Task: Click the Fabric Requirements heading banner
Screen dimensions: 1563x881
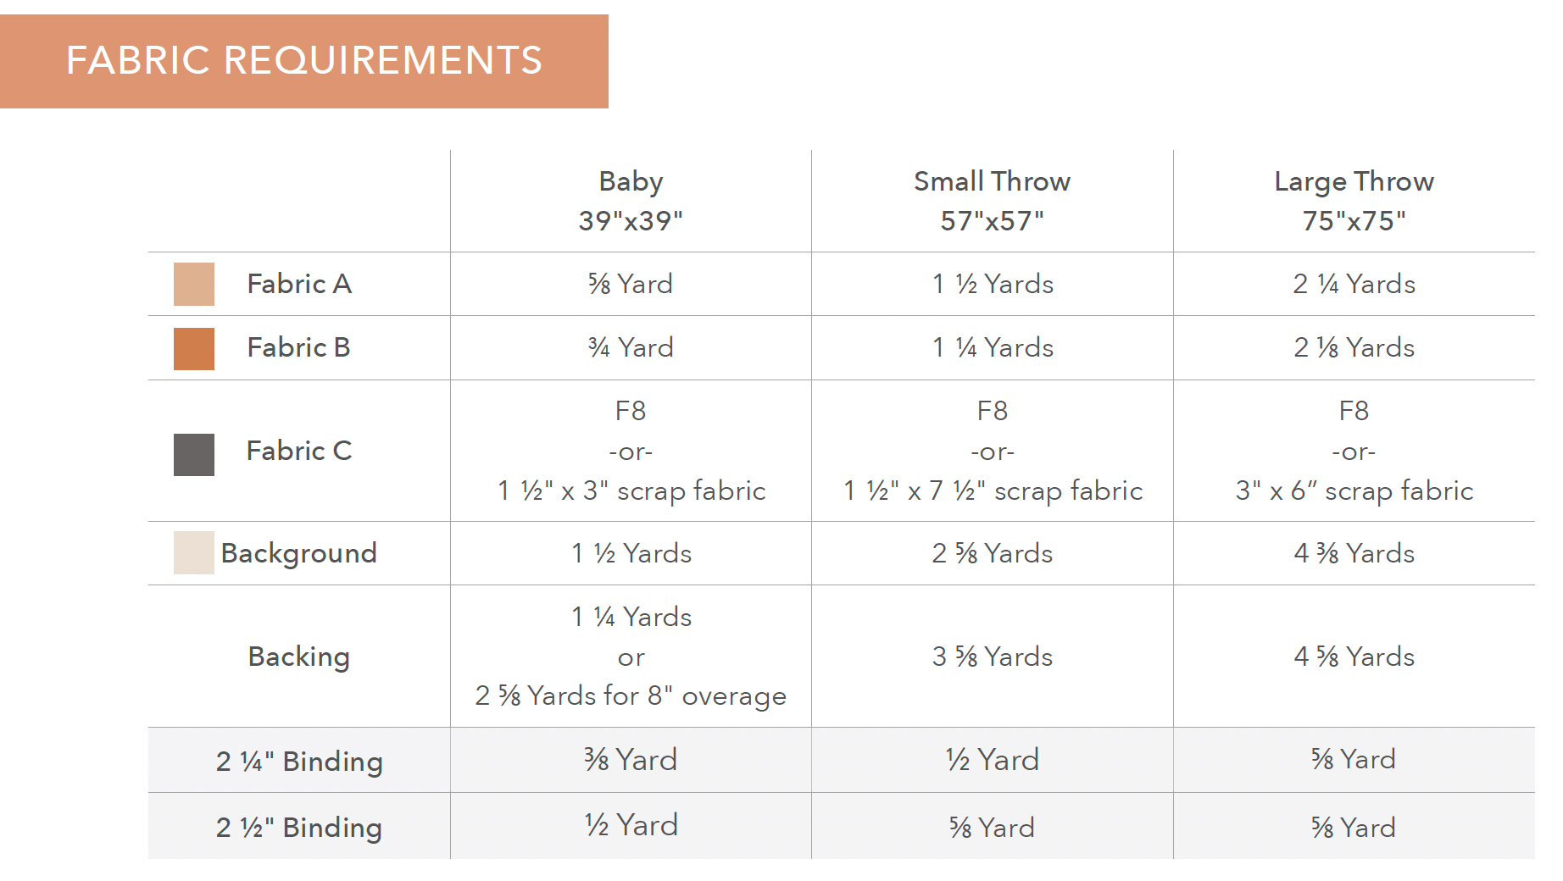Action: (303, 61)
